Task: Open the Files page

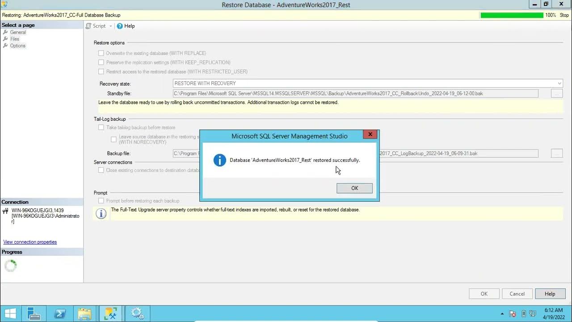Action: click(15, 39)
